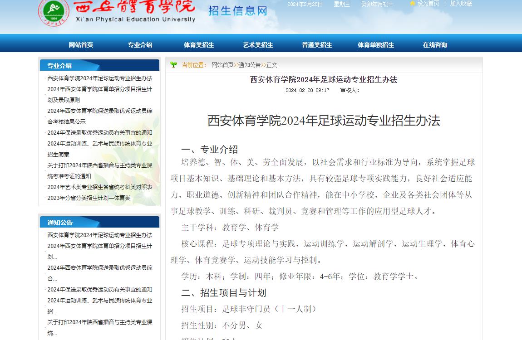The width and height of the screenshot is (522, 340).
Task: Click the weekday text 星期三 in header
Action: pyautogui.click(x=342, y=5)
